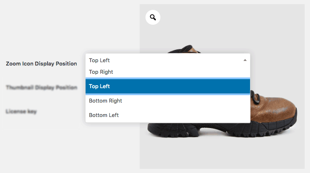Click empty gray preview area below boot
The width and height of the screenshot is (310, 173).
pyautogui.click(x=222, y=154)
